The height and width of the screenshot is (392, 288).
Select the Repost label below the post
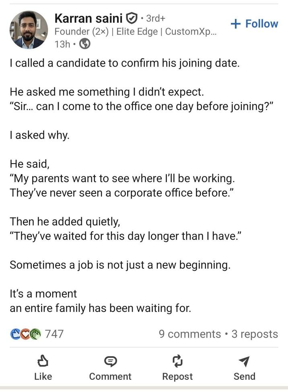[177, 376]
